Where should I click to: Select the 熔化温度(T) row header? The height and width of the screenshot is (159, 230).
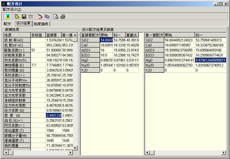coord(17,130)
